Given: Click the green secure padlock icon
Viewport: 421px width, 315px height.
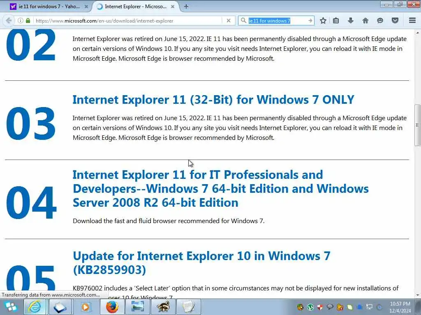Looking at the screenshot, I should (x=28, y=21).
